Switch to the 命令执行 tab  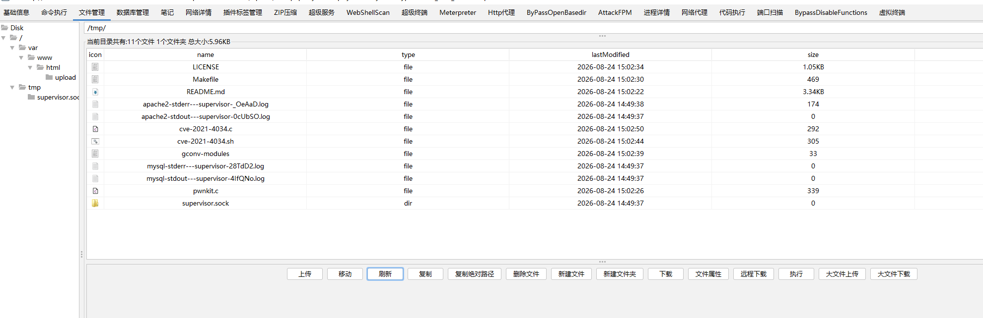pyautogui.click(x=54, y=12)
